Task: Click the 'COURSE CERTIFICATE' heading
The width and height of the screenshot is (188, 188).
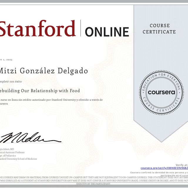Action: pos(159,29)
